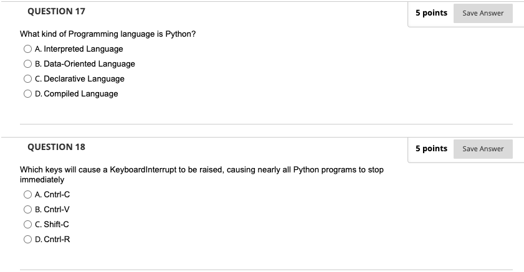
Task: Click the Compiled Language answer label
Action: (x=81, y=94)
